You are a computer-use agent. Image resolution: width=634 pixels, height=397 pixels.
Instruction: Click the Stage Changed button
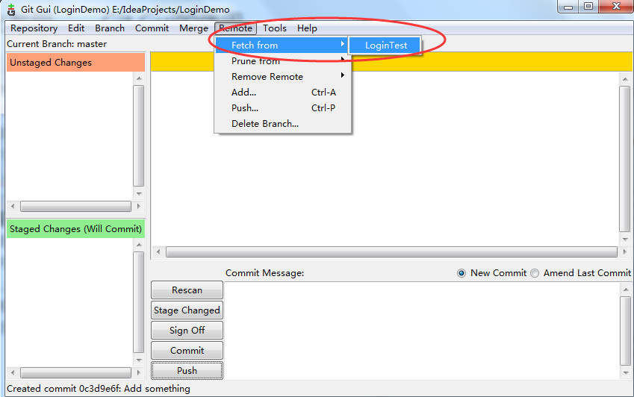pos(187,310)
